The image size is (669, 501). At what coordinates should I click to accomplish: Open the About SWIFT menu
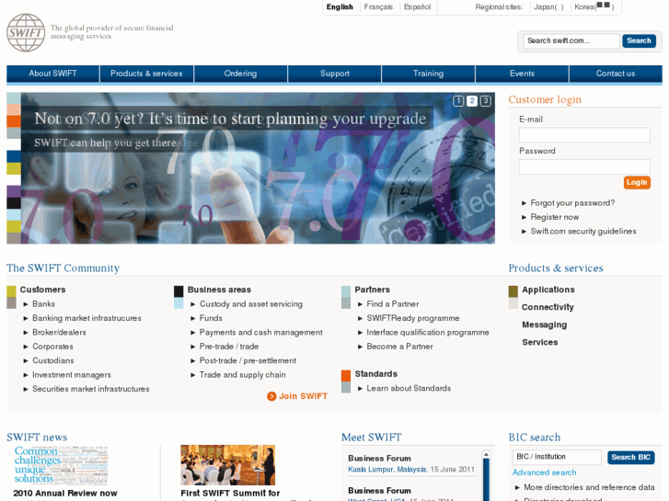tap(52, 74)
